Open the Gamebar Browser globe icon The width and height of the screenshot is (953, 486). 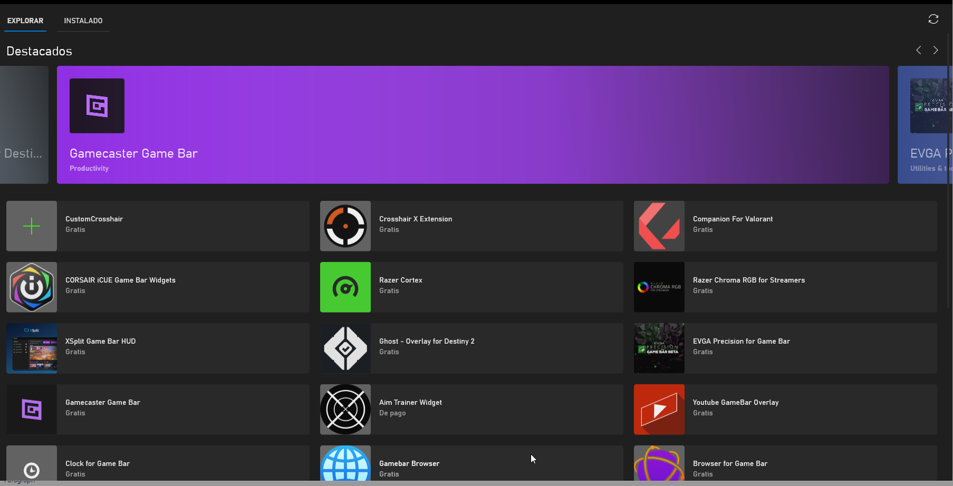click(x=345, y=464)
